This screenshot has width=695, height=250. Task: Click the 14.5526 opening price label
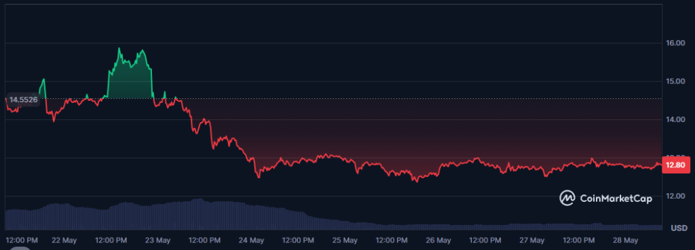24,100
